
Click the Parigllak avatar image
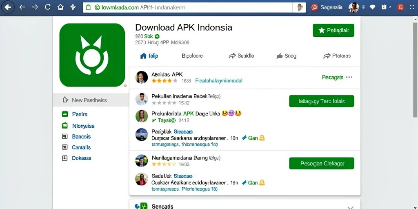click(142, 134)
